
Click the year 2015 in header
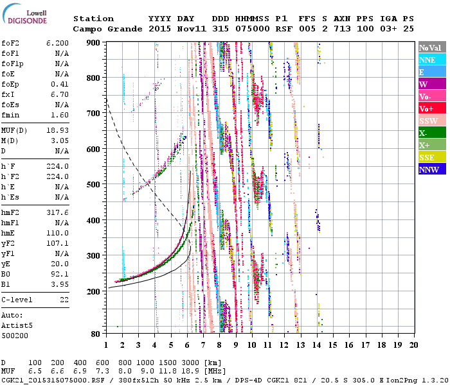pyautogui.click(x=159, y=29)
